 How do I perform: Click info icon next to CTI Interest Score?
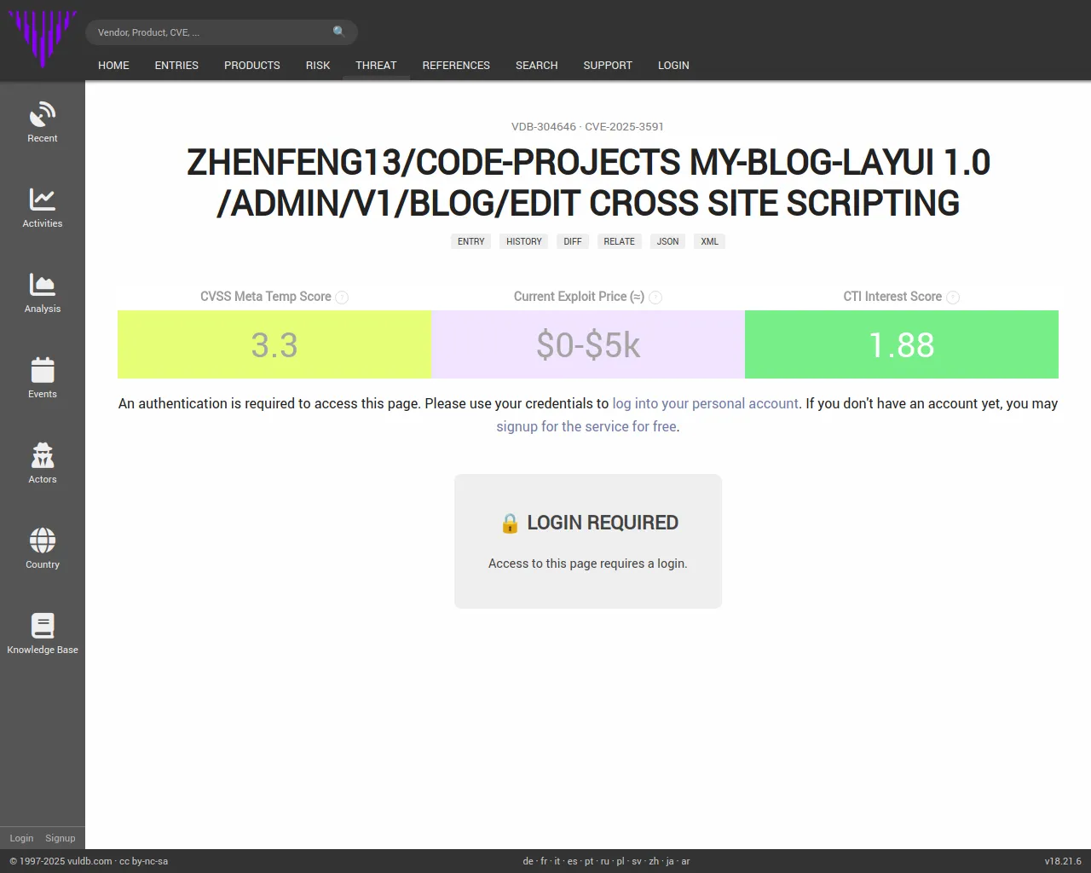953,298
